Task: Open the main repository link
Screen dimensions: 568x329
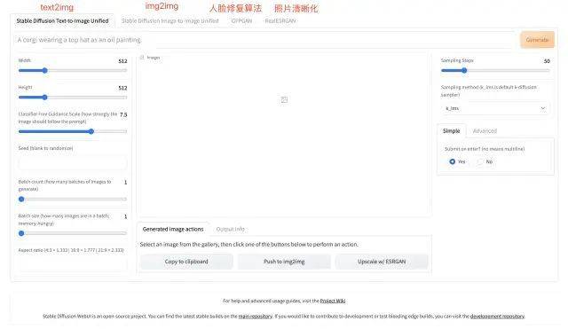Action: pos(256,317)
